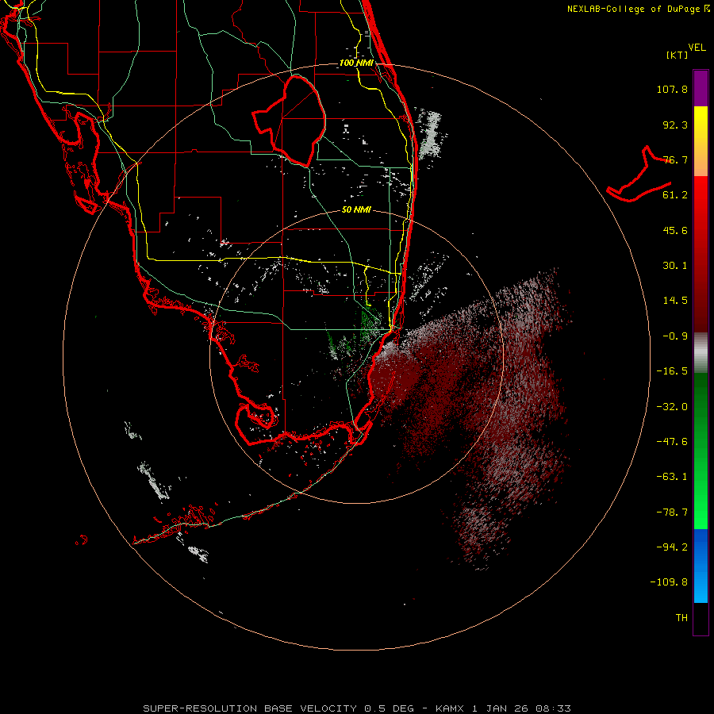This screenshot has width=714, height=714.
Task: Click the dark red band on velocity scale
Action: pos(701,254)
